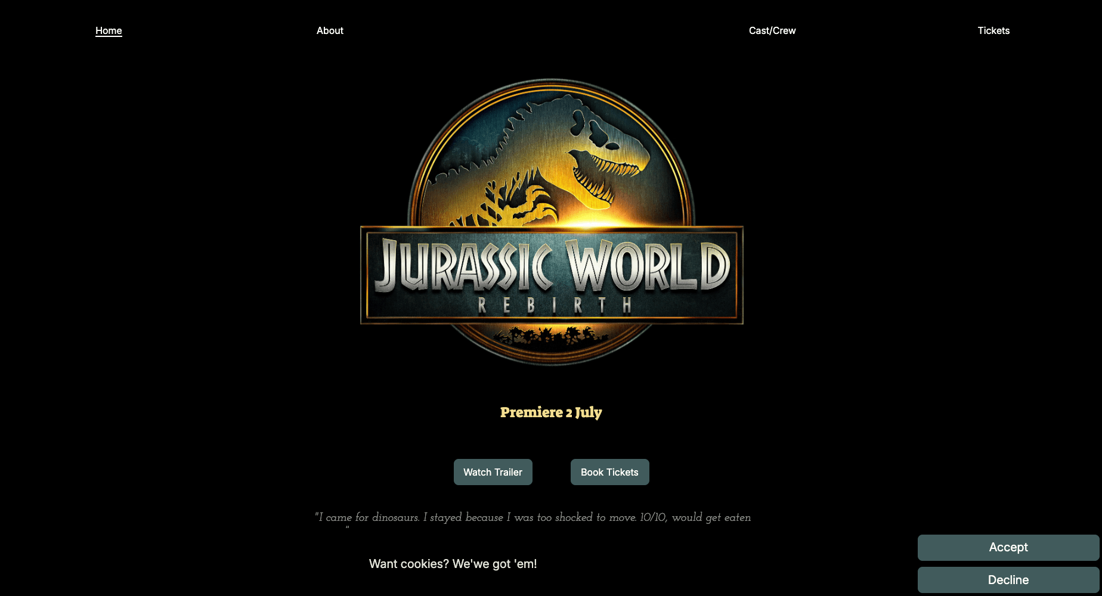The width and height of the screenshot is (1102, 596).
Task: Open the Home navigation link
Action: (109, 30)
